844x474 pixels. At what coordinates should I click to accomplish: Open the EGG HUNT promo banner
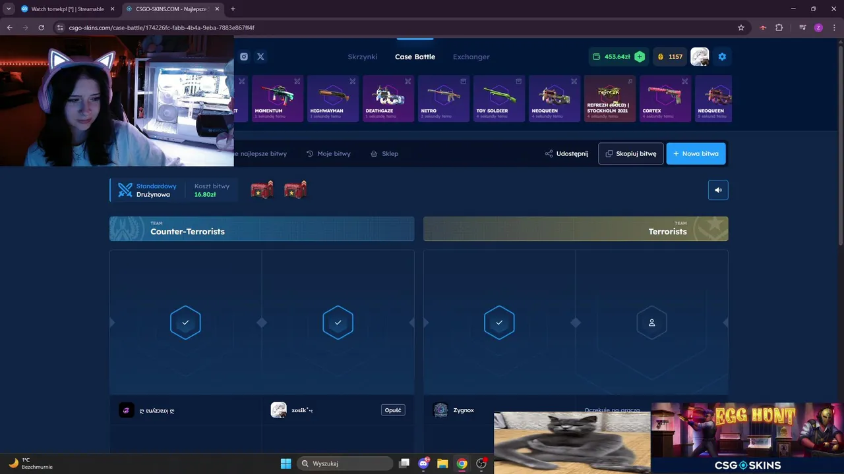tap(747, 438)
